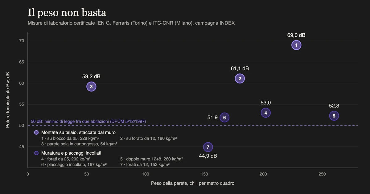Viewport: 370px width, 194px height.
Task: Click the '69,0 dB' value label
Action: coord(296,35)
